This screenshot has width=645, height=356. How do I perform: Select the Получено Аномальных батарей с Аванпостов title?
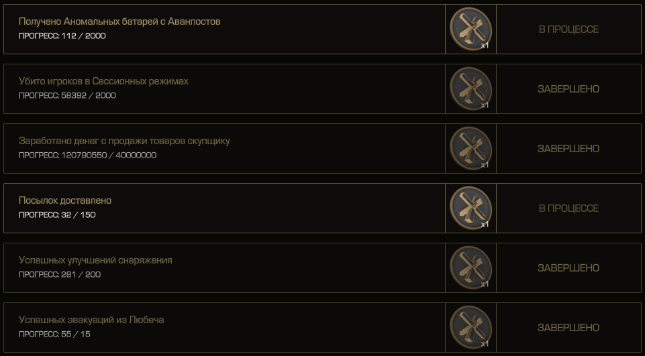click(119, 21)
